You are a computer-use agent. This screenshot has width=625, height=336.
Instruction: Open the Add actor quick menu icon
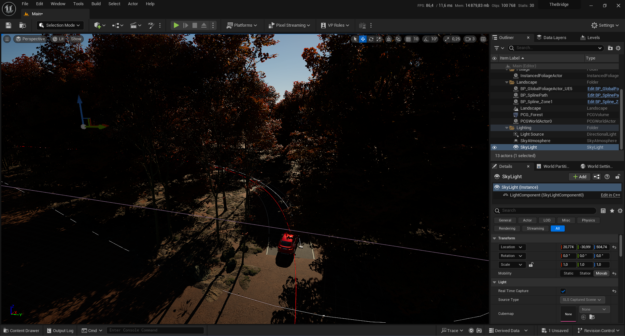[x=100, y=25]
